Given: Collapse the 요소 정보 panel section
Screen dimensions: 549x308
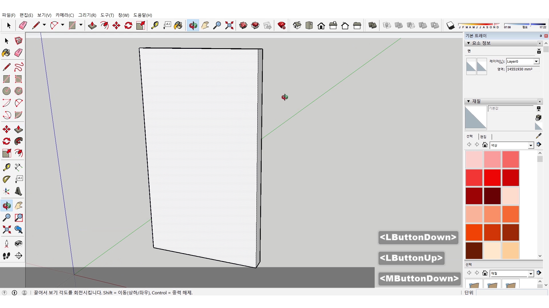Looking at the screenshot, I should pyautogui.click(x=468, y=43).
